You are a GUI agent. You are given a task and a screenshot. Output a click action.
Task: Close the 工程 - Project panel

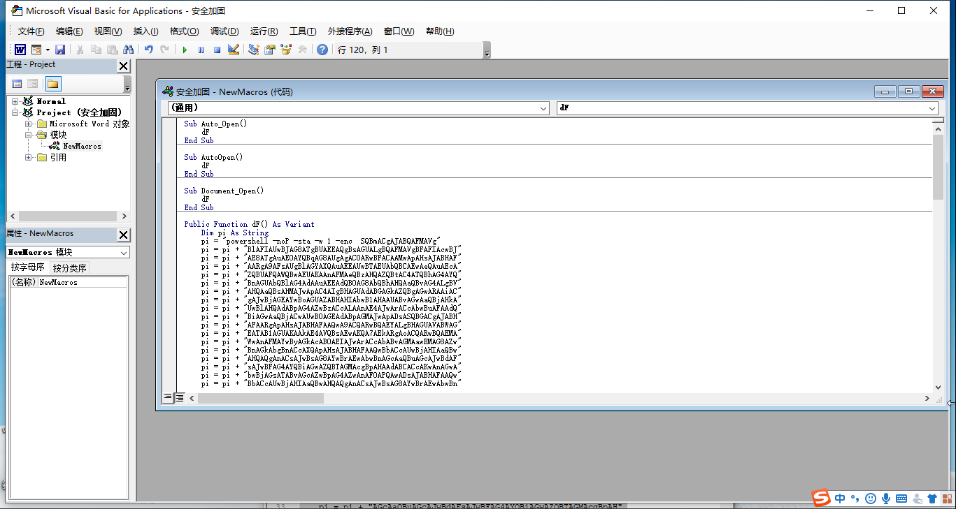click(124, 66)
